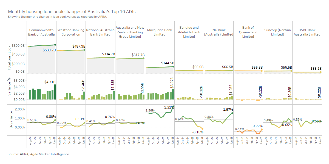Select the Westpac Banking Corporation header
The height and width of the screenshot is (164, 329).
(71, 32)
